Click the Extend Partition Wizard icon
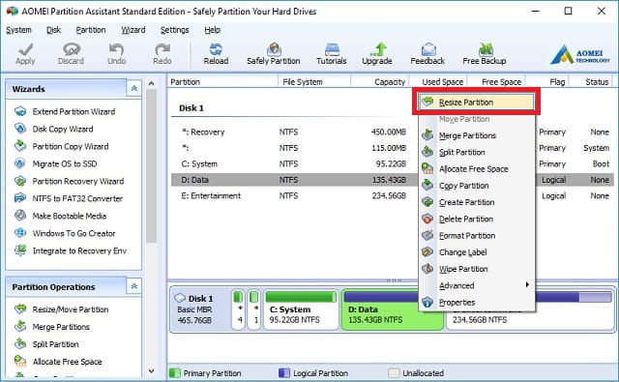 [x=20, y=111]
